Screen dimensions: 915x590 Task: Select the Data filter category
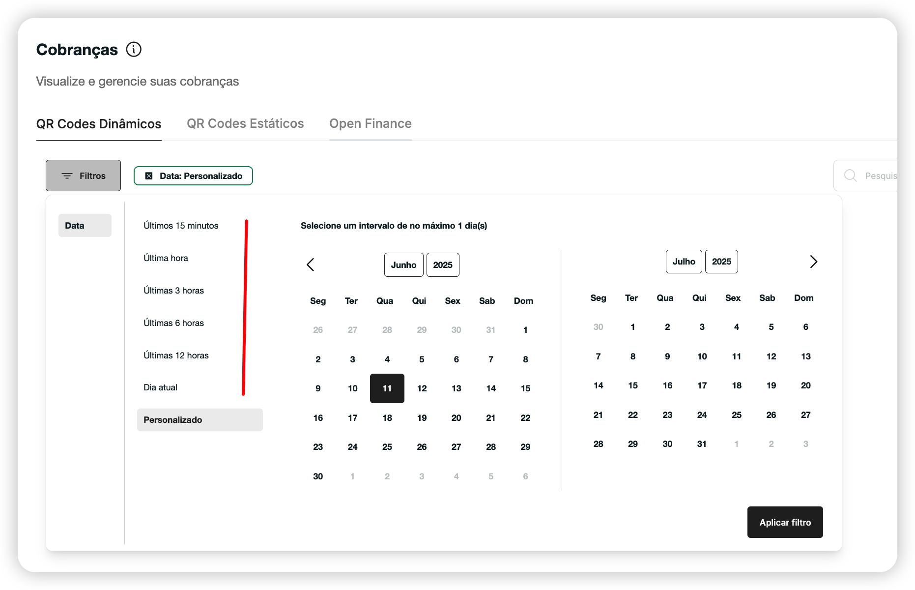coord(85,226)
